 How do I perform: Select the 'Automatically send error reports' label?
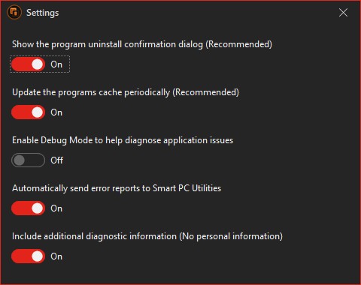click(x=117, y=188)
